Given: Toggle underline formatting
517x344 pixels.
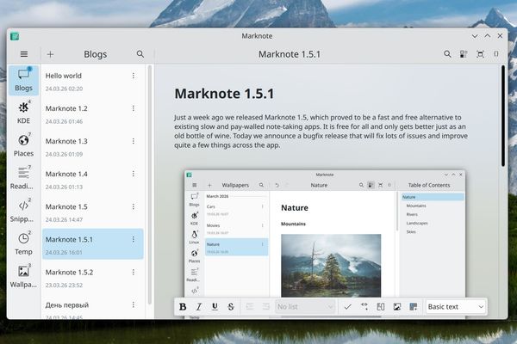Looking at the screenshot, I should [215, 307].
